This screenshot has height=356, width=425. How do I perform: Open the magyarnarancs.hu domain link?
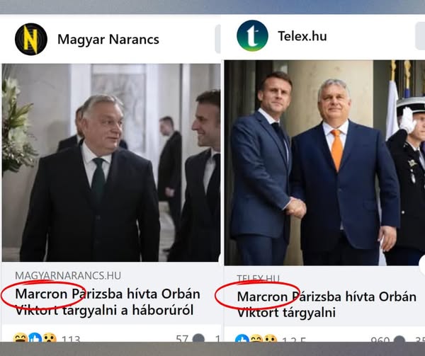click(x=68, y=275)
